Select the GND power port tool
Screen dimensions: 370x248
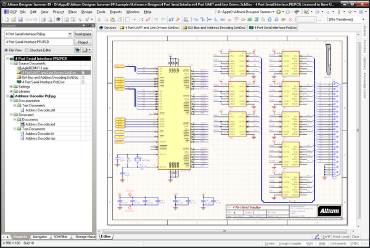(x=229, y=20)
